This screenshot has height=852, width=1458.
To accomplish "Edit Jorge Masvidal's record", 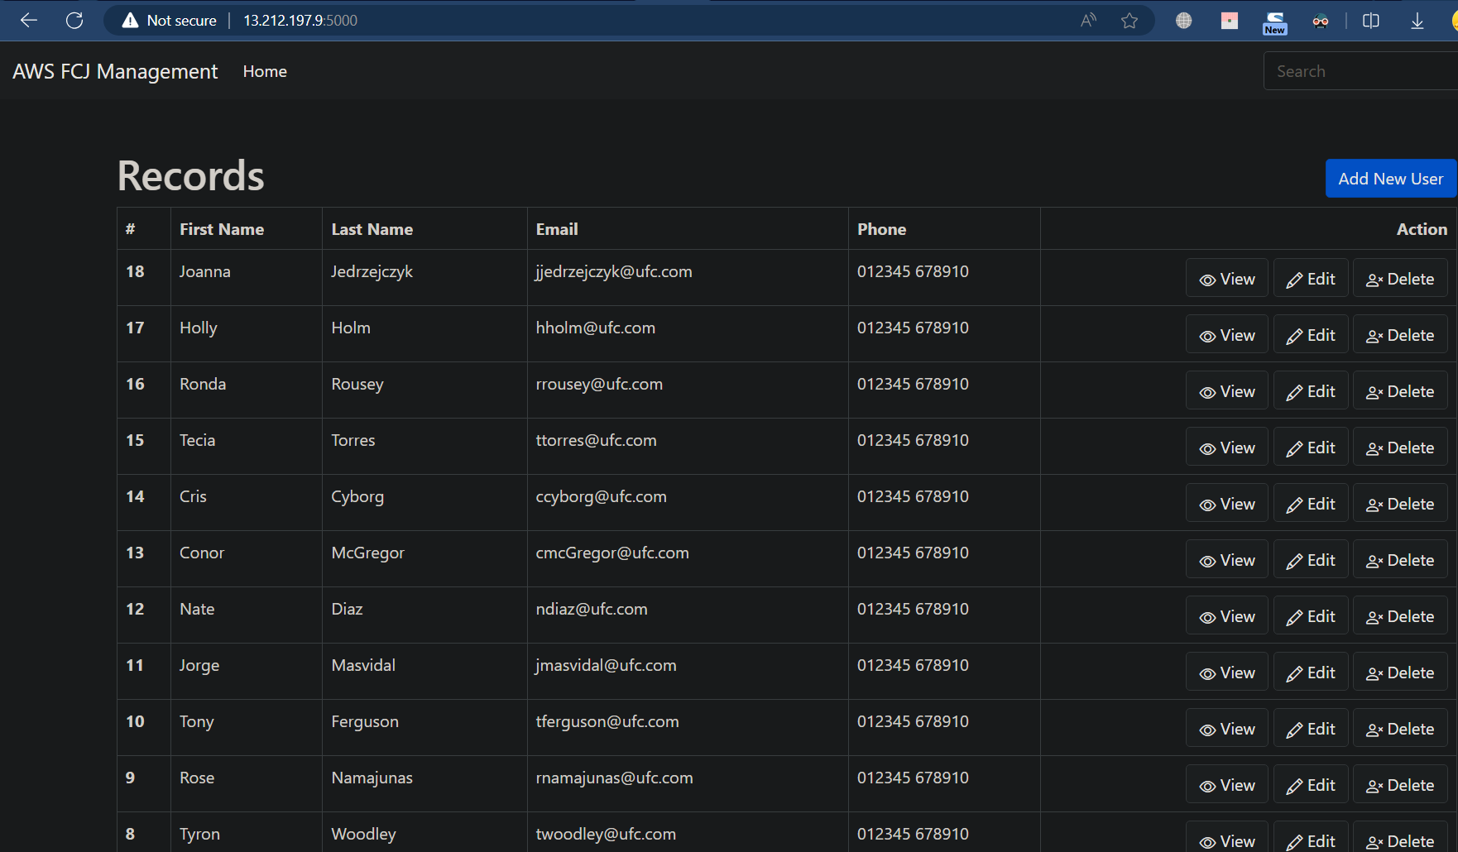I will [1311, 673].
